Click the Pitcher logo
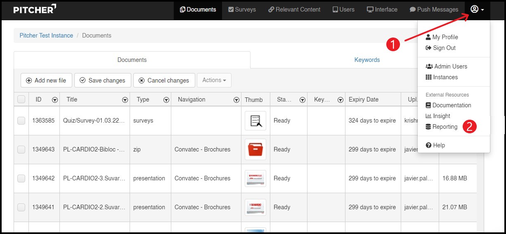The height and width of the screenshot is (234, 506). 35,9
